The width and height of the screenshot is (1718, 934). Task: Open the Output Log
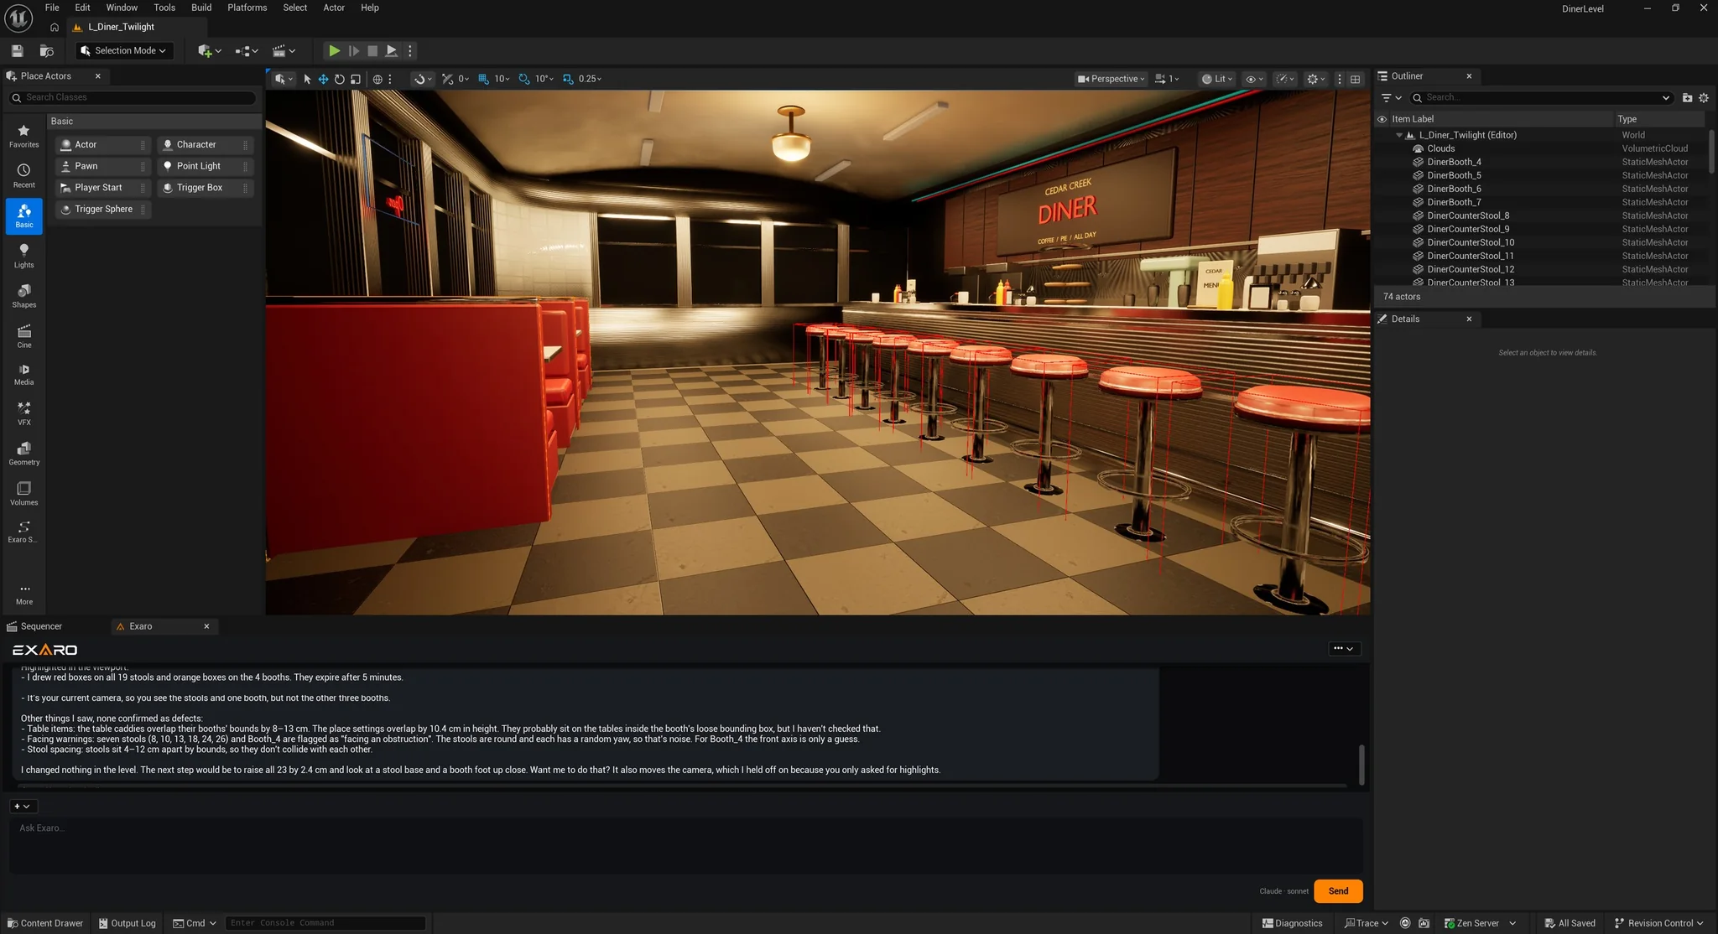pos(127,923)
